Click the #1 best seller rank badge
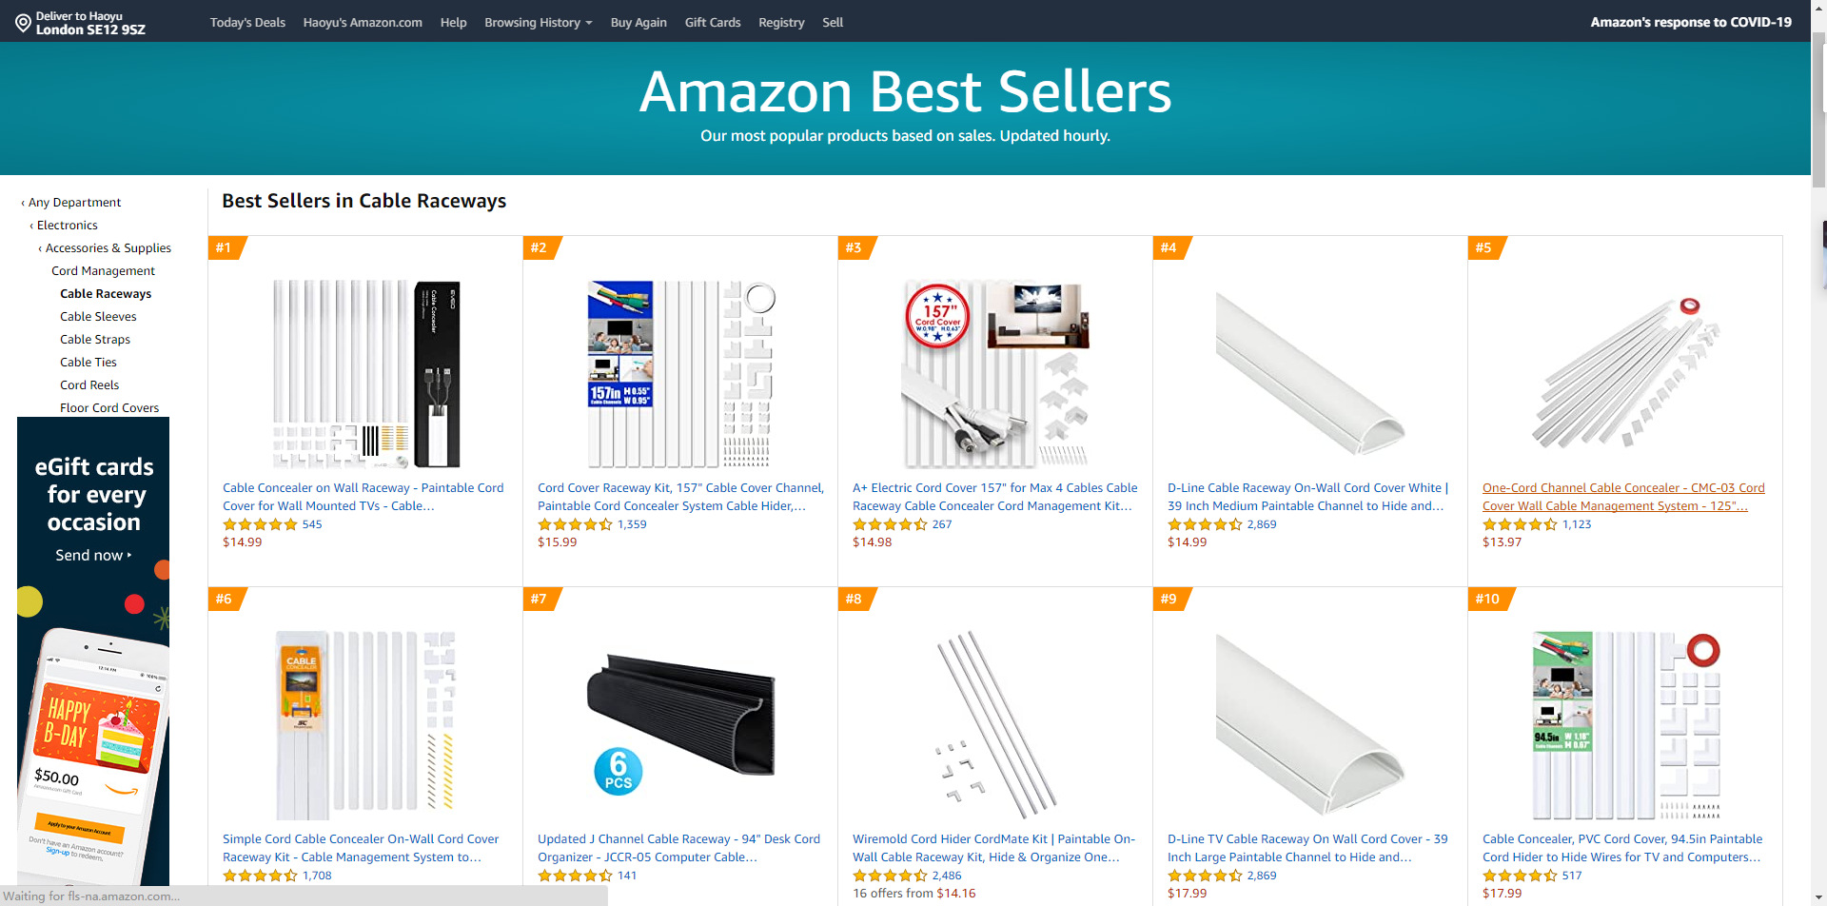The image size is (1827, 906). pyautogui.click(x=225, y=247)
